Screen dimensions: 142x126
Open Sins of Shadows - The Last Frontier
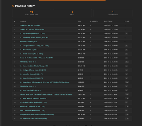click(x=33, y=119)
